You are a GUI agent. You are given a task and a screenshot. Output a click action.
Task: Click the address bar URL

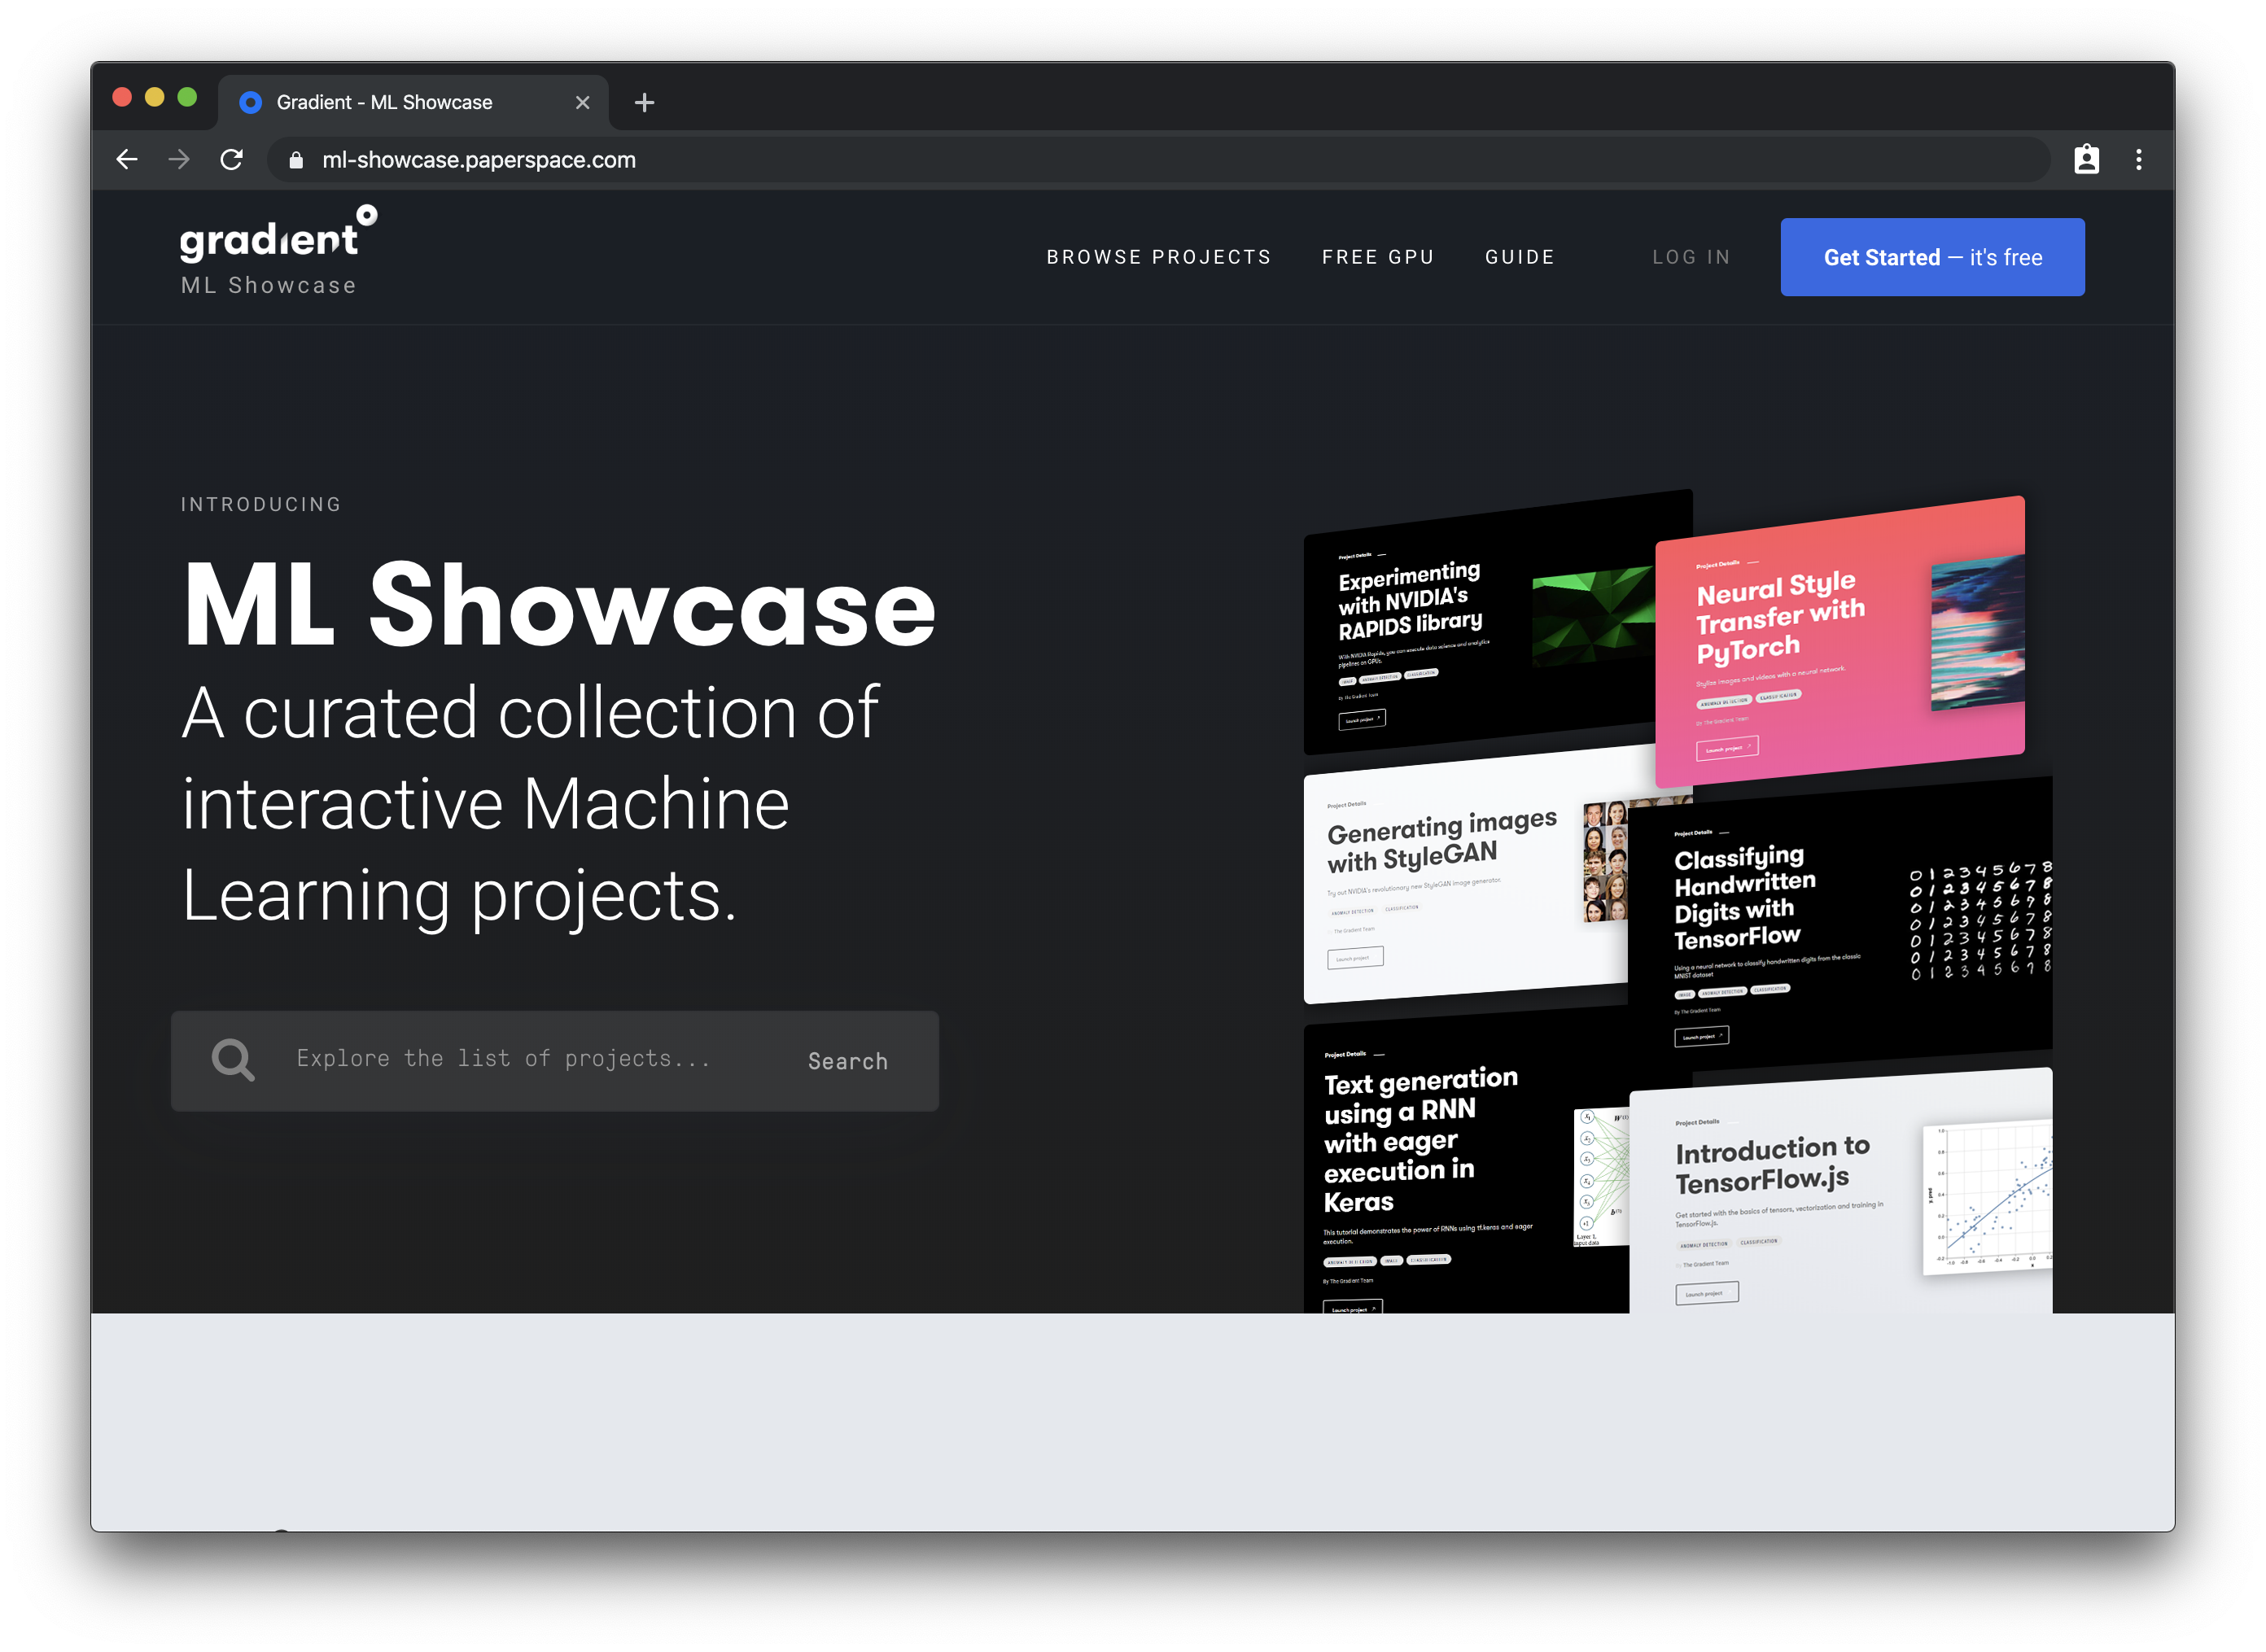tap(479, 160)
